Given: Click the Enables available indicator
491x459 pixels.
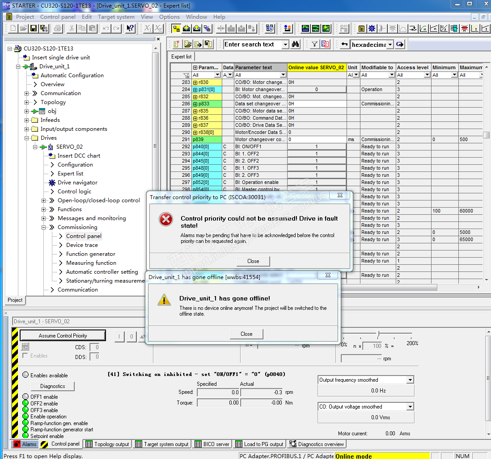Looking at the screenshot, I should tap(25, 375).
